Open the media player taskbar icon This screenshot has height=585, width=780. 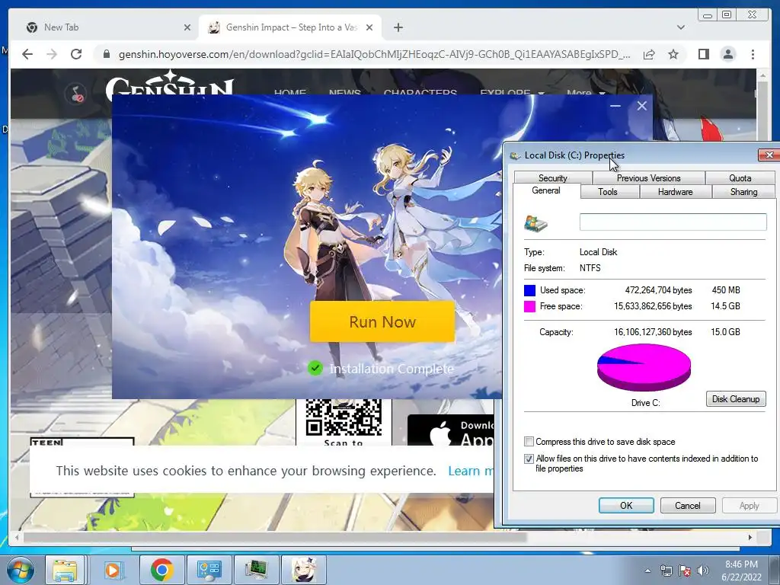(x=113, y=570)
